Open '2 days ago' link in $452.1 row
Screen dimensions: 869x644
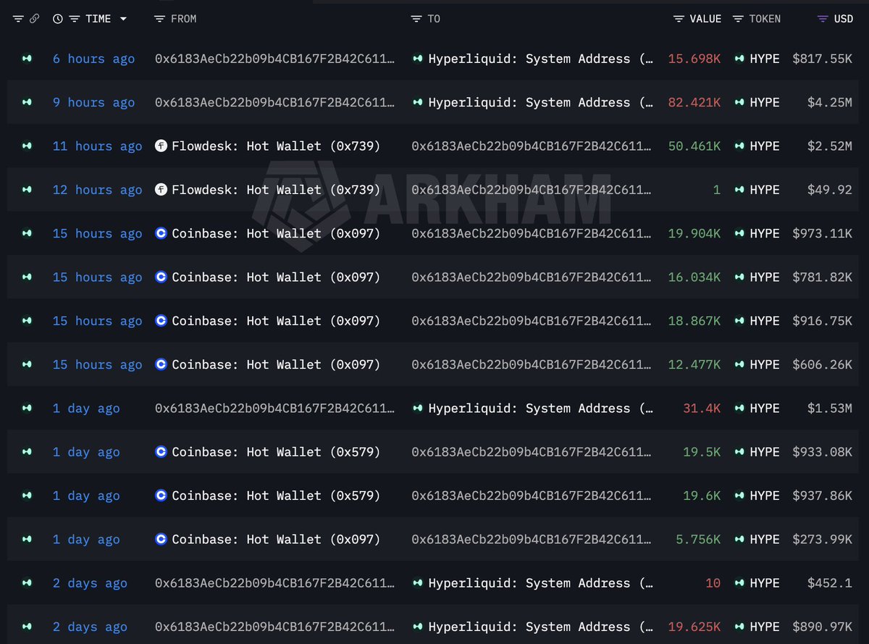[x=90, y=583]
